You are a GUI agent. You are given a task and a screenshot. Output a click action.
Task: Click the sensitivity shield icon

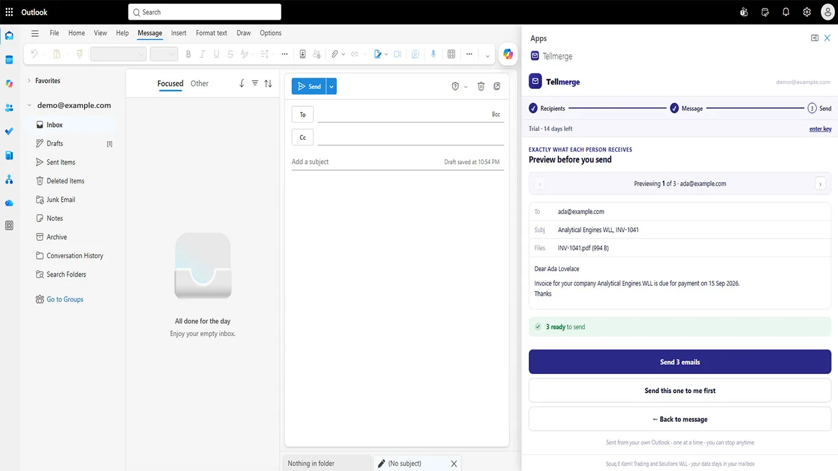(455, 86)
